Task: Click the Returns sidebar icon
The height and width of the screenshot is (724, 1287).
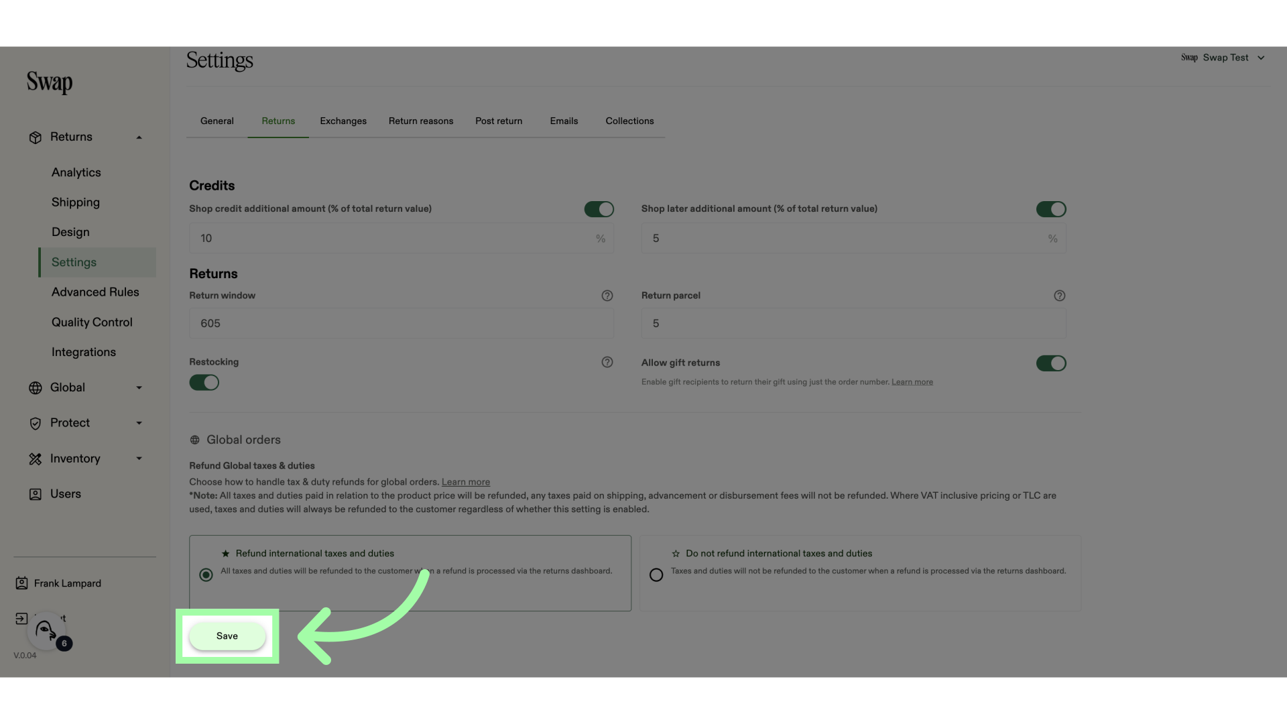Action: coord(34,137)
